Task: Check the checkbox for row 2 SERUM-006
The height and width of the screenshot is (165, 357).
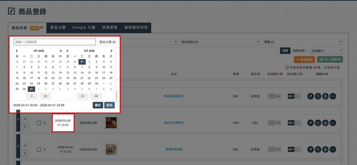Action: click(x=39, y=123)
